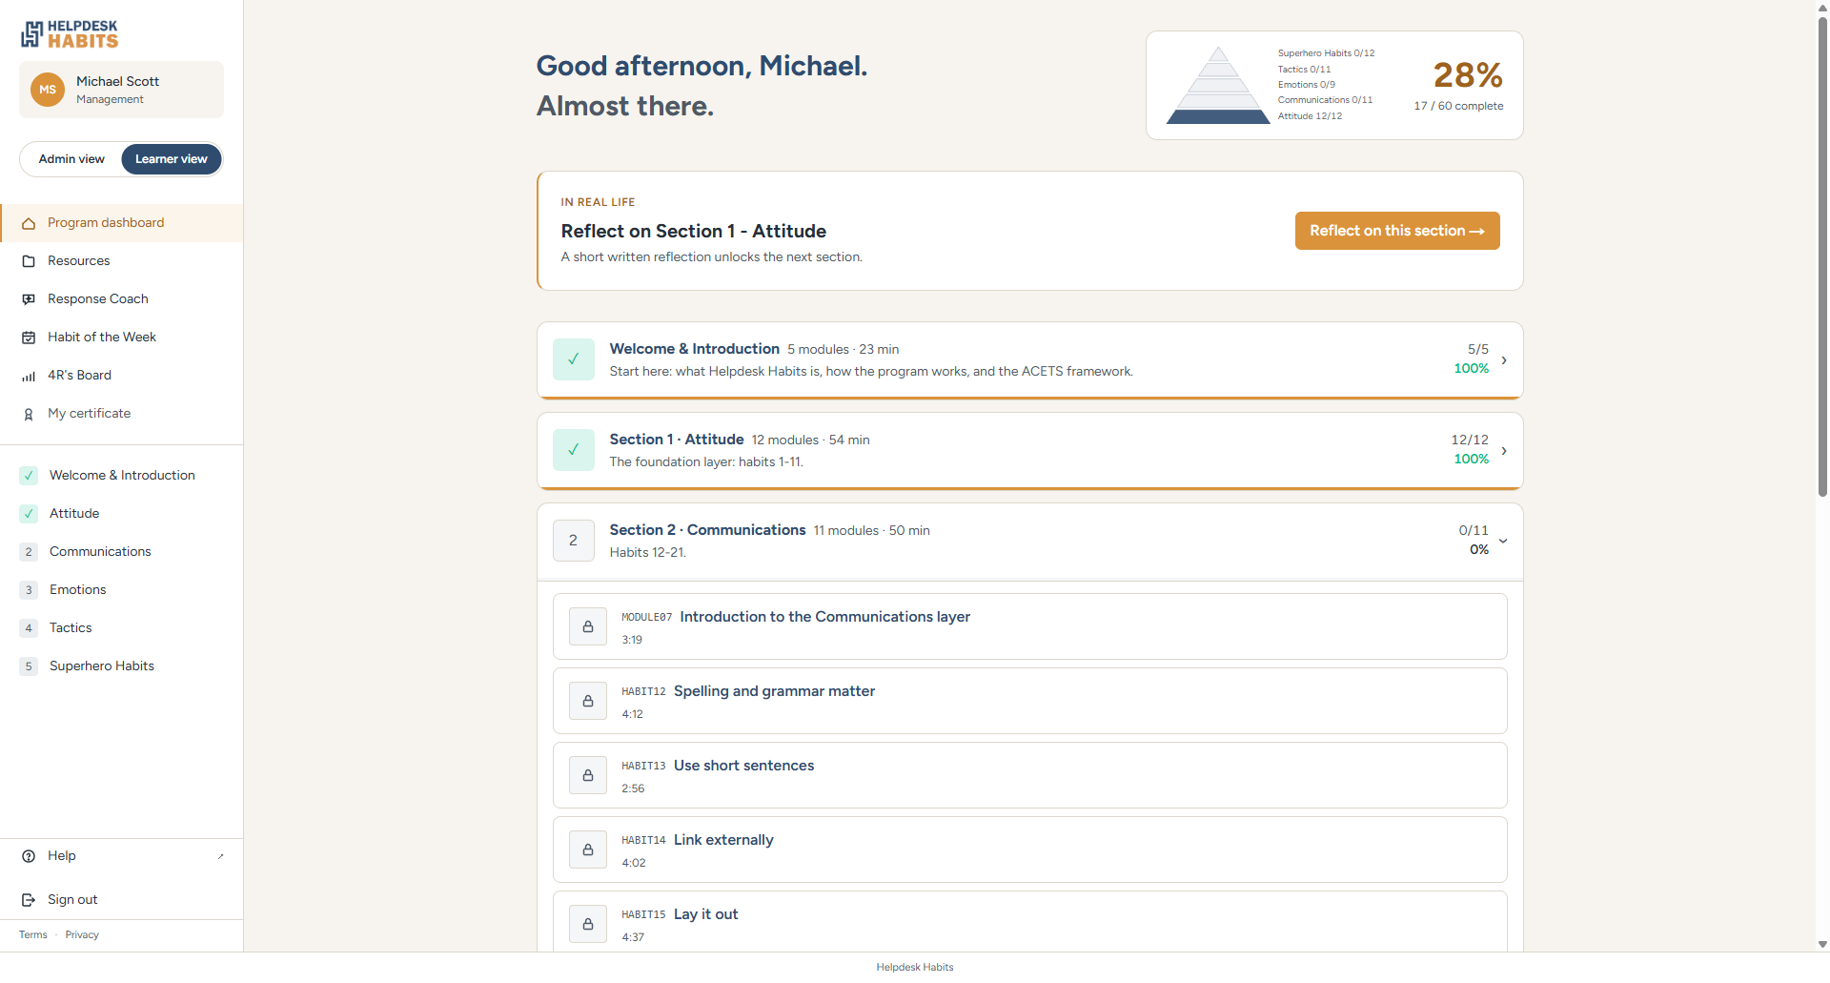
Task: Click the lock icon on Use short sentences
Action: point(588,775)
